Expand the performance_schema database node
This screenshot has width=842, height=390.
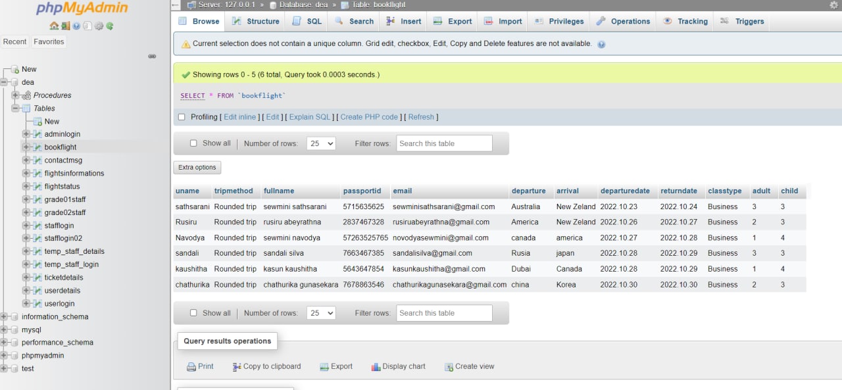pyautogui.click(x=4, y=343)
